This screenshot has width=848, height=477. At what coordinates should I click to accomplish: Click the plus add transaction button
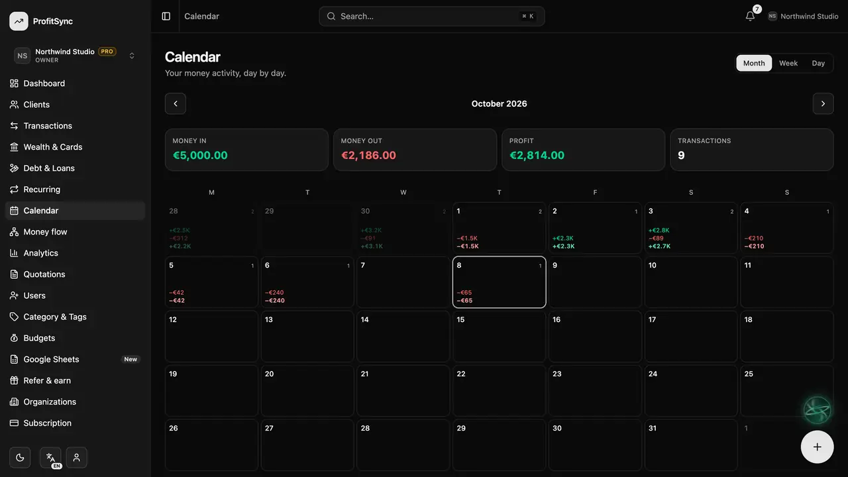(817, 447)
